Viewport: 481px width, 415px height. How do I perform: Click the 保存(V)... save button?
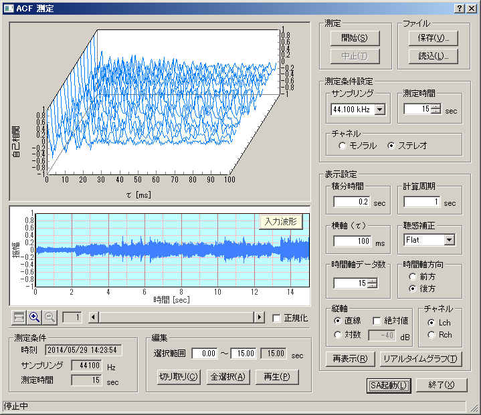coord(428,38)
